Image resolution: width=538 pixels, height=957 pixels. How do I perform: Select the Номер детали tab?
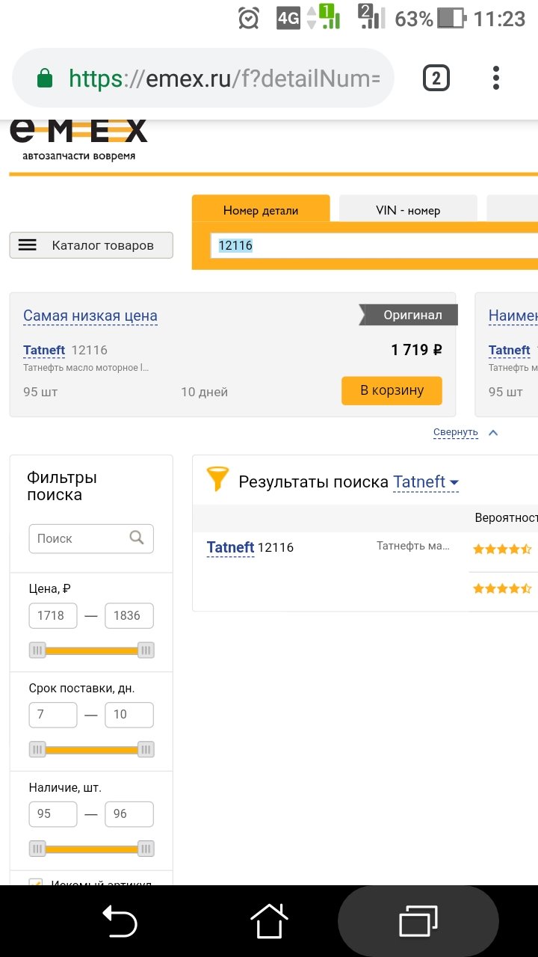[x=261, y=210]
